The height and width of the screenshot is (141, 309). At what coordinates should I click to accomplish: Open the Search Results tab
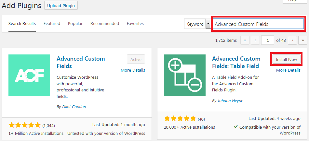22,24
